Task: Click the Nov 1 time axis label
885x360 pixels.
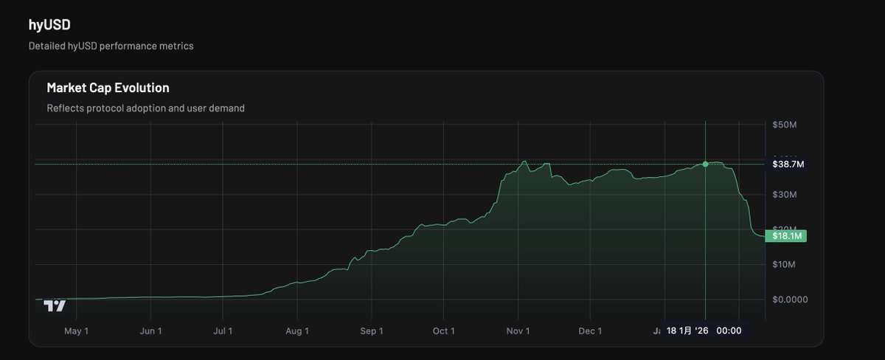Action: click(x=518, y=331)
